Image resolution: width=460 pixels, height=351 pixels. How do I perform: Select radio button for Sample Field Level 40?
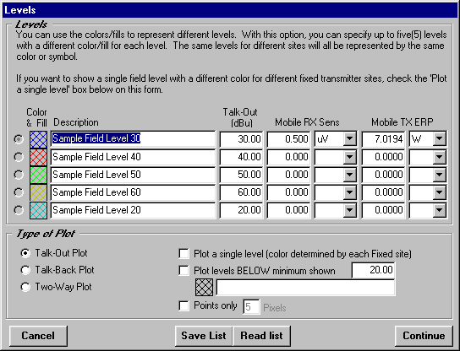pyautogui.click(x=19, y=157)
